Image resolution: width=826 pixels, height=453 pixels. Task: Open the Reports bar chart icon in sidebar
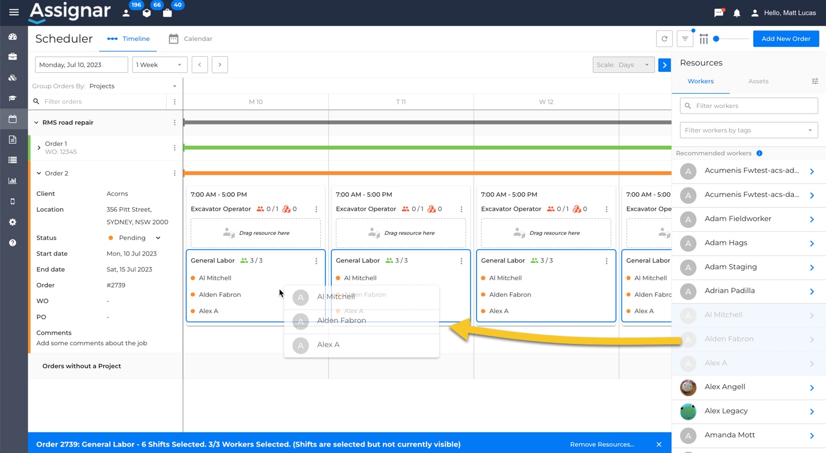13,180
